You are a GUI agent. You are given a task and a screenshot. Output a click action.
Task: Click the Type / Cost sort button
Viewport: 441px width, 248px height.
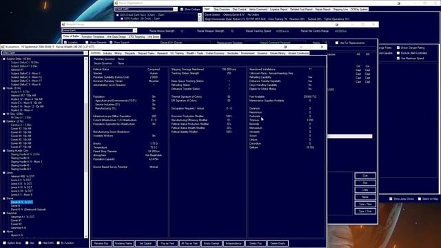tap(365, 211)
